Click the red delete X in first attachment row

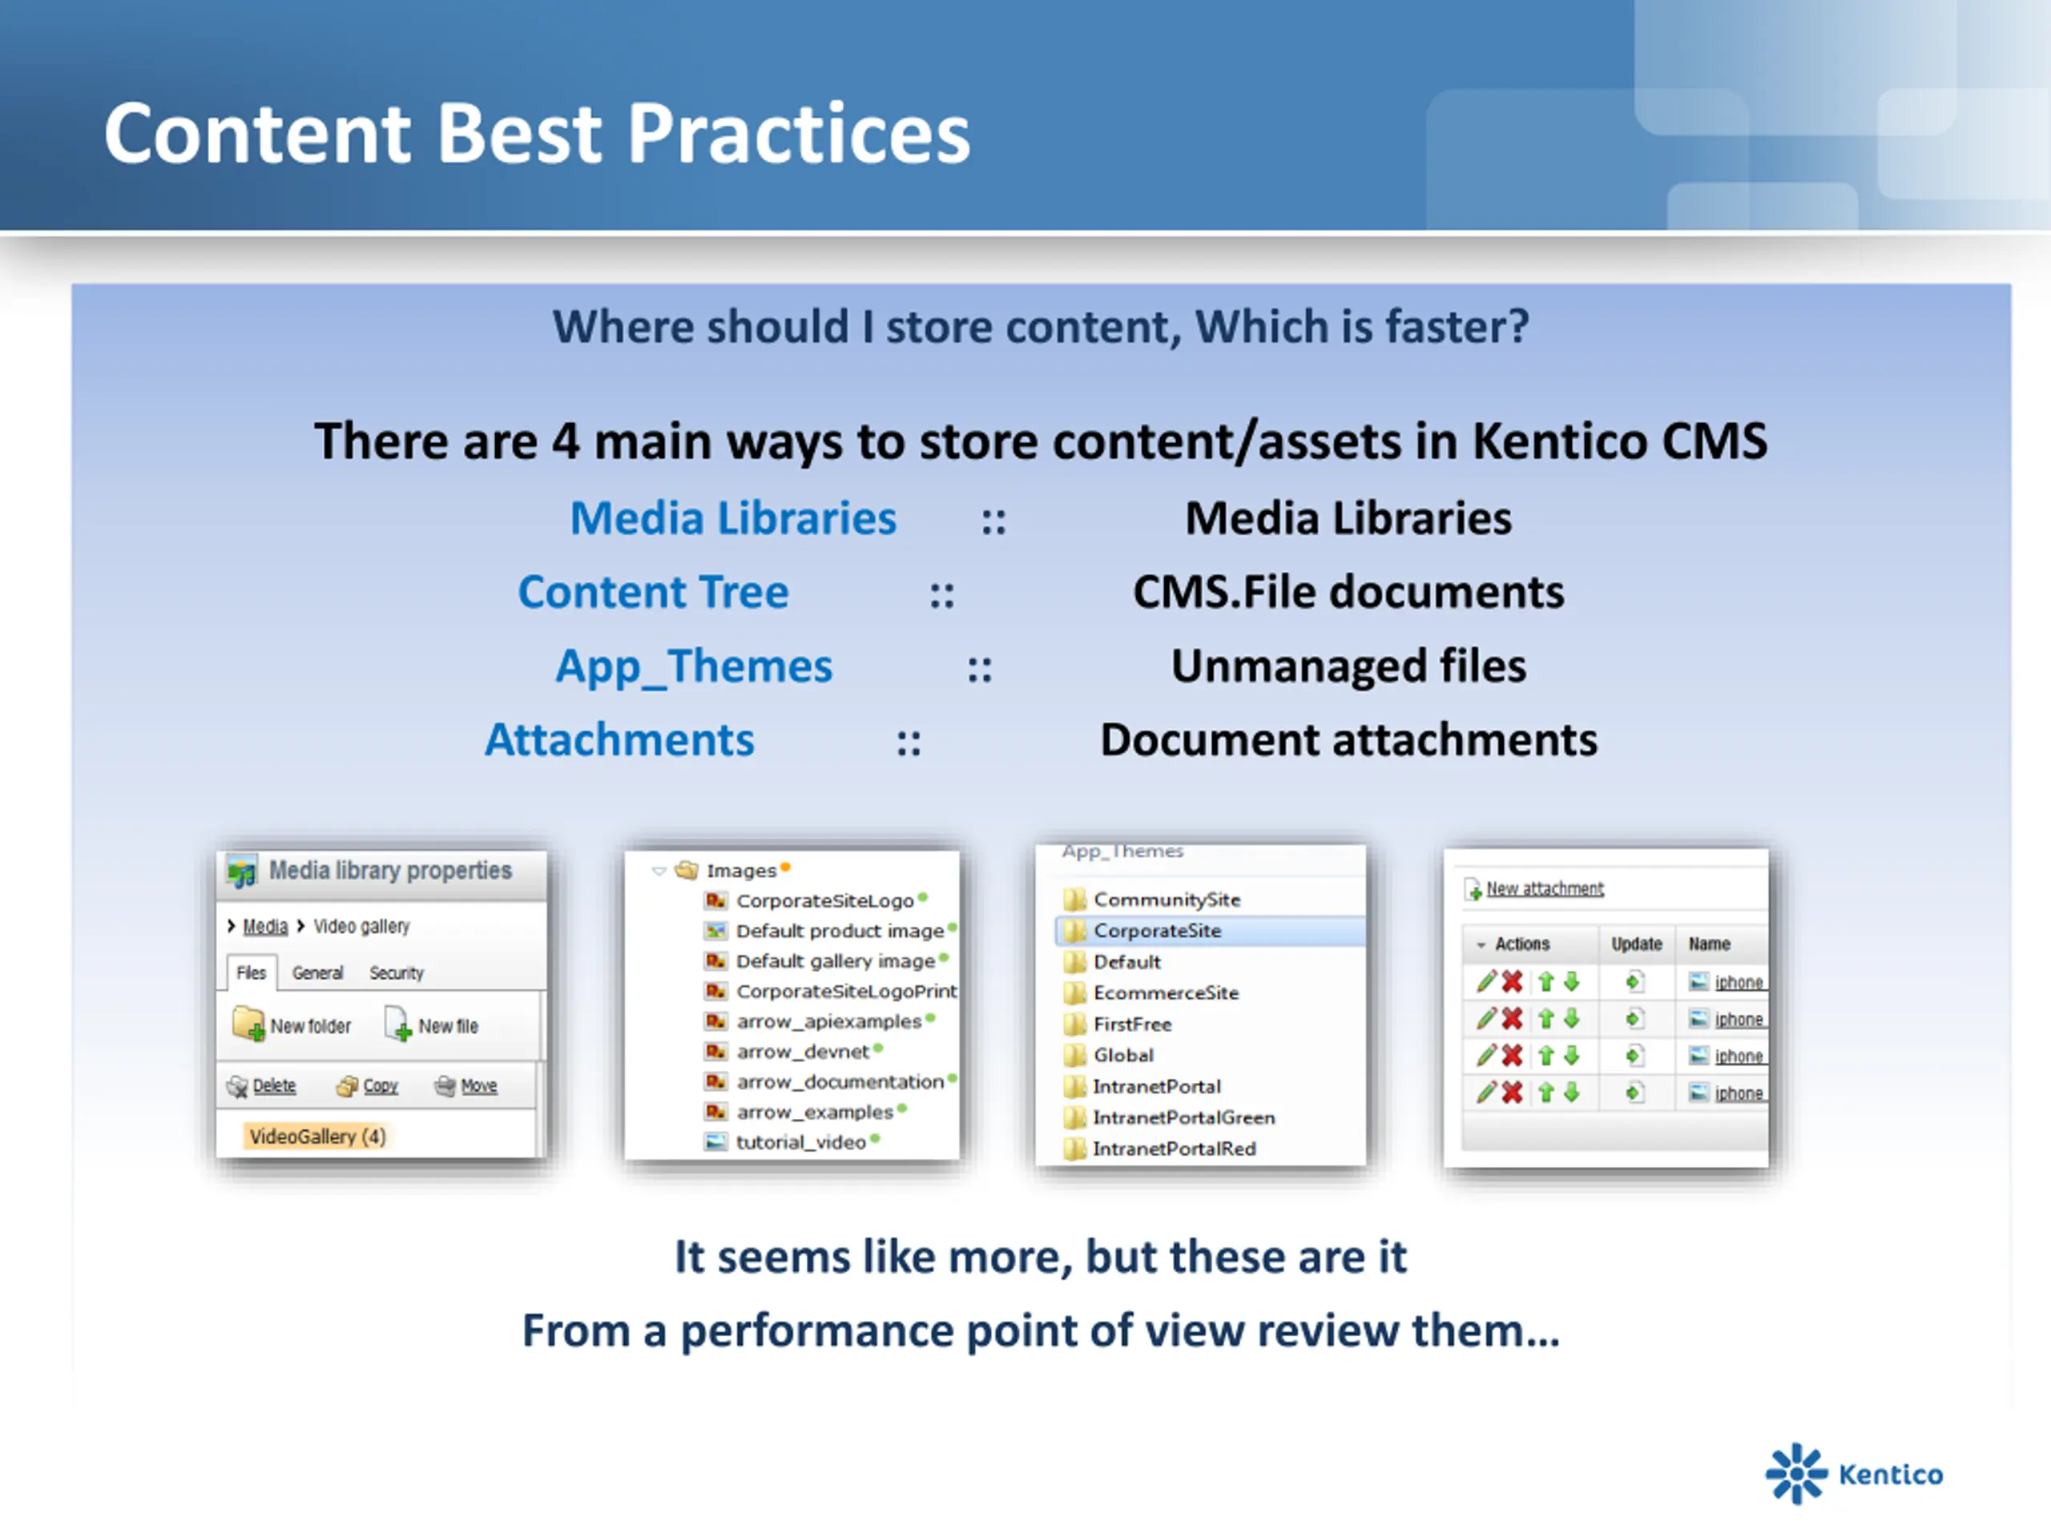1513,982
